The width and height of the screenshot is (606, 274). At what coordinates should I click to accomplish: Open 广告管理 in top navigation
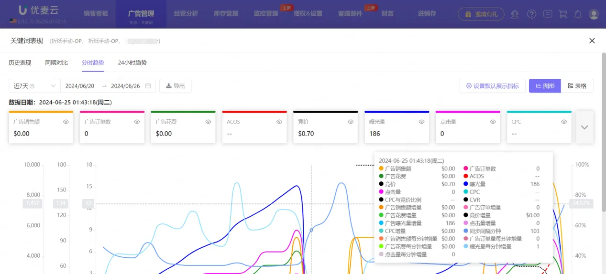point(141,14)
